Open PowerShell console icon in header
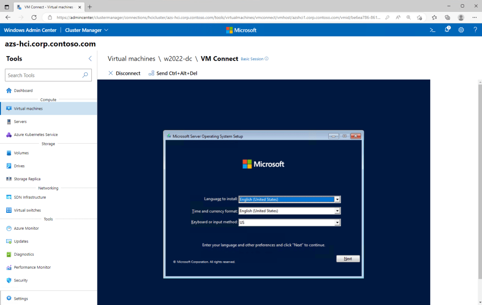 pyautogui.click(x=433, y=30)
